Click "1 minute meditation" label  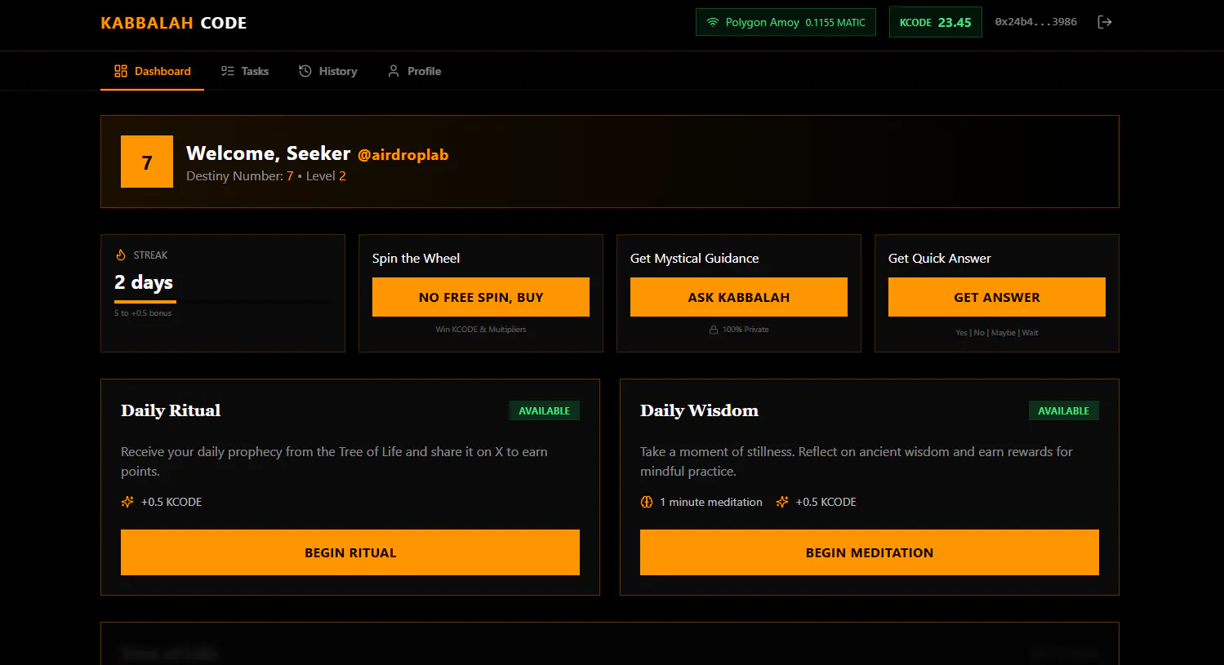click(x=711, y=502)
